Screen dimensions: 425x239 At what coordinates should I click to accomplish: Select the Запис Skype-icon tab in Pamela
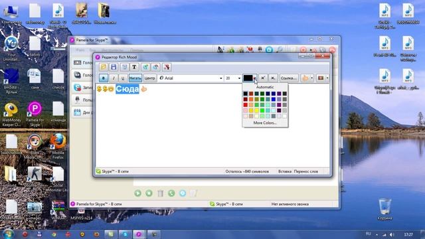coord(82,88)
